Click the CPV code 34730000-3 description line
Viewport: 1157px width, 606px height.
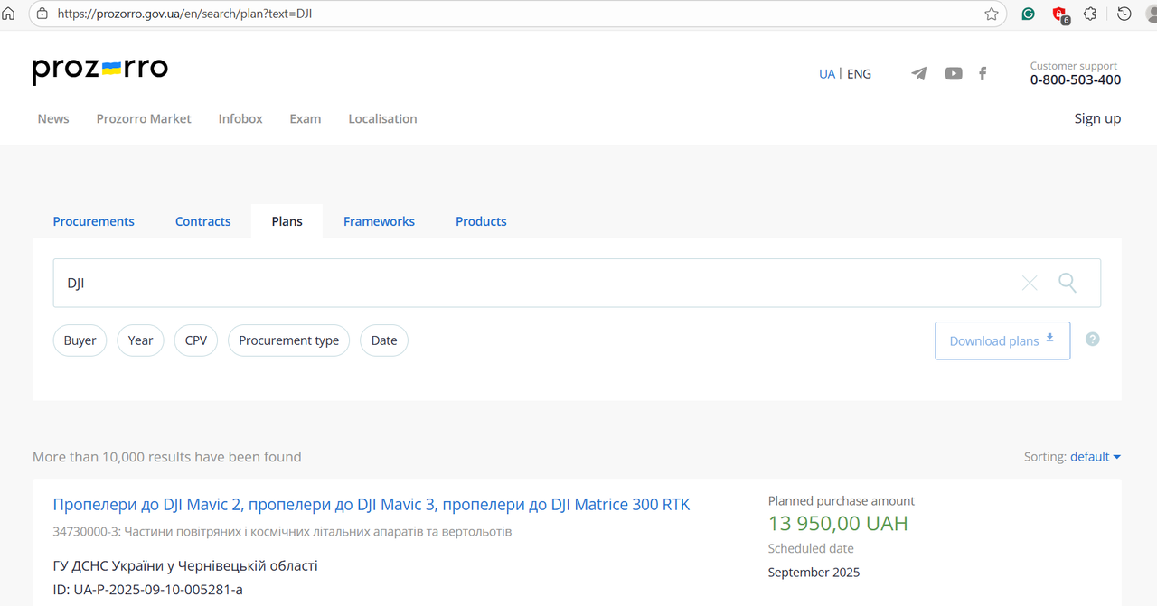tap(282, 532)
